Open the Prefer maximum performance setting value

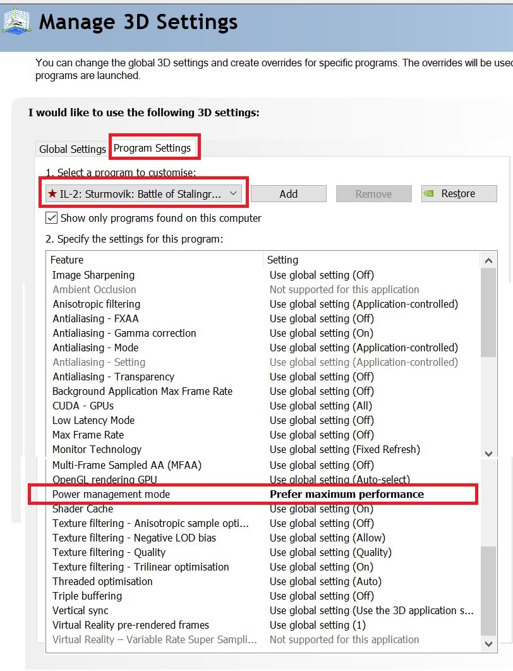pyautogui.click(x=347, y=494)
